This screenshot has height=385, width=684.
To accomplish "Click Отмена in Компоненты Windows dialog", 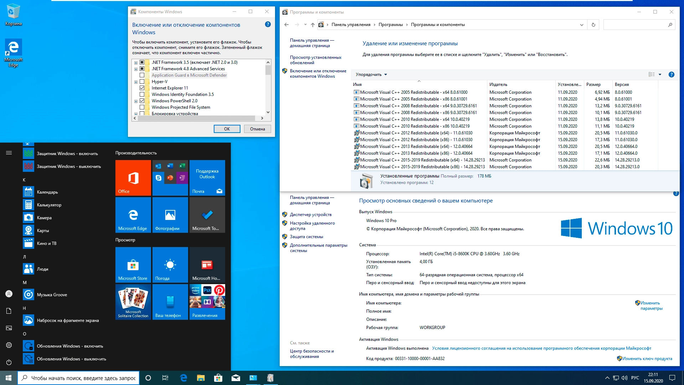I will pyautogui.click(x=258, y=129).
